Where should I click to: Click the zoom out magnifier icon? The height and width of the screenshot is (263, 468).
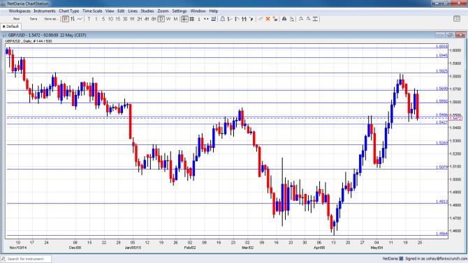(308, 19)
